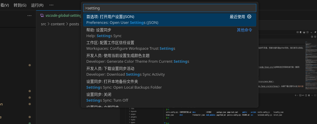Screen dimensions: 317x124
Task: Open sidebar views and more actions ellipsis
Action: [x=29, y=16]
